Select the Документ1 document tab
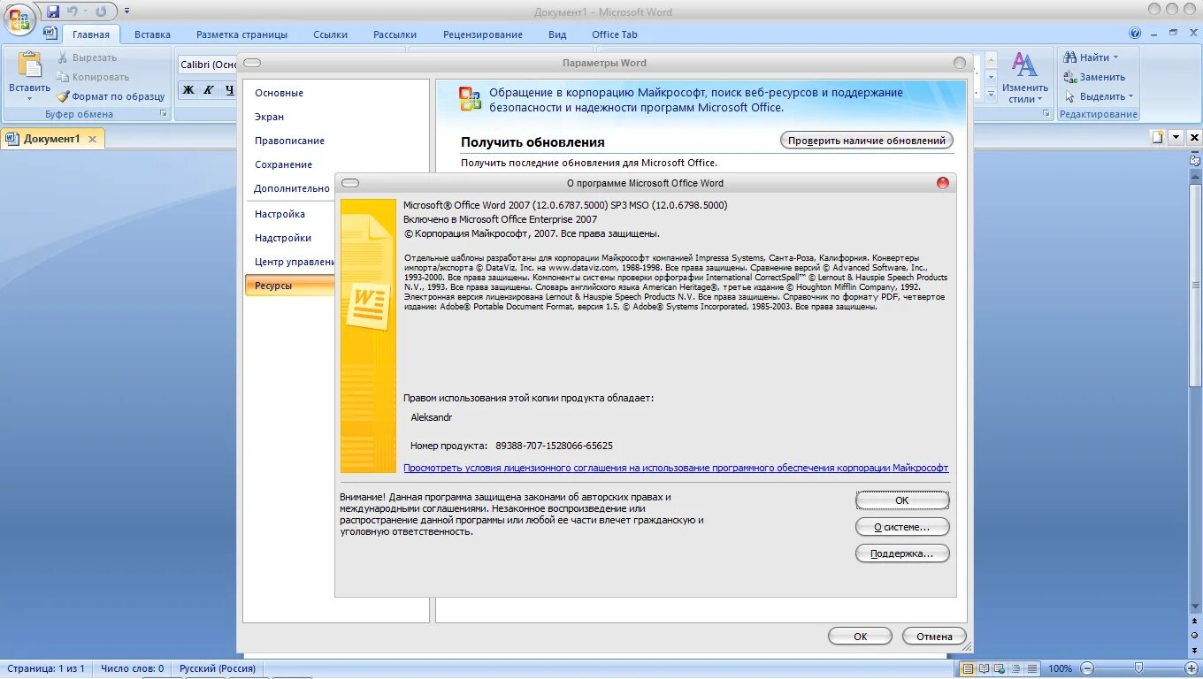The height and width of the screenshot is (679, 1203). pos(51,139)
